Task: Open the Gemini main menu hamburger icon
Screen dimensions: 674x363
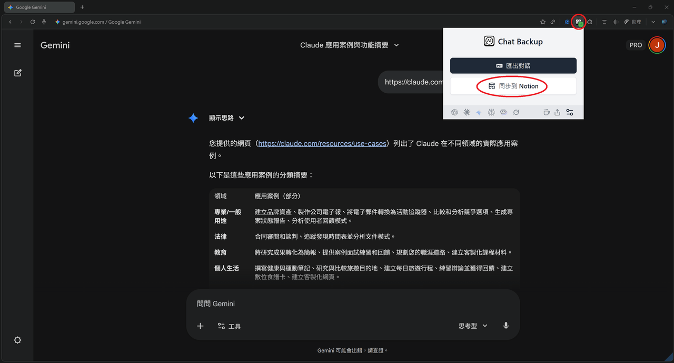Action: pos(17,45)
